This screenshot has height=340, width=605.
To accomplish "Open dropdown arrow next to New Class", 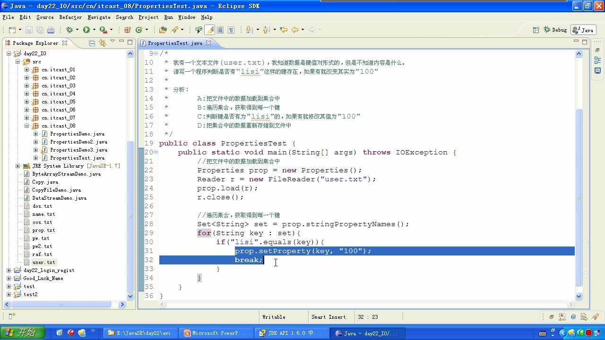I will (x=147, y=30).
